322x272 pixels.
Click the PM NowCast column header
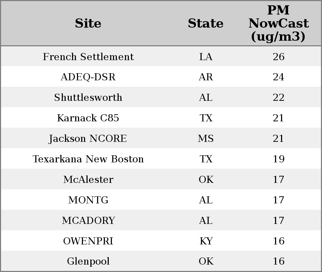point(278,23)
